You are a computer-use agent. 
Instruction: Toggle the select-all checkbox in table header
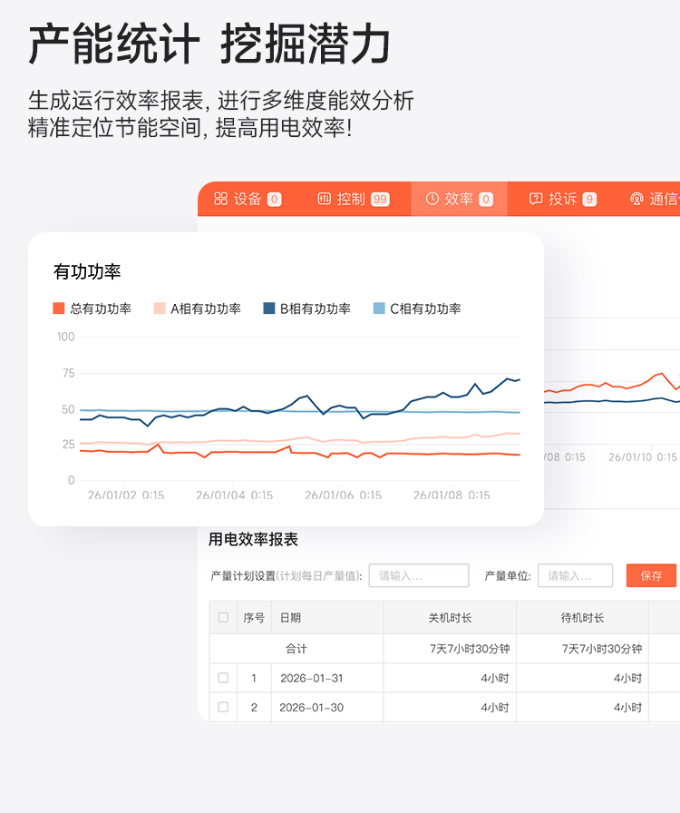pos(223,618)
